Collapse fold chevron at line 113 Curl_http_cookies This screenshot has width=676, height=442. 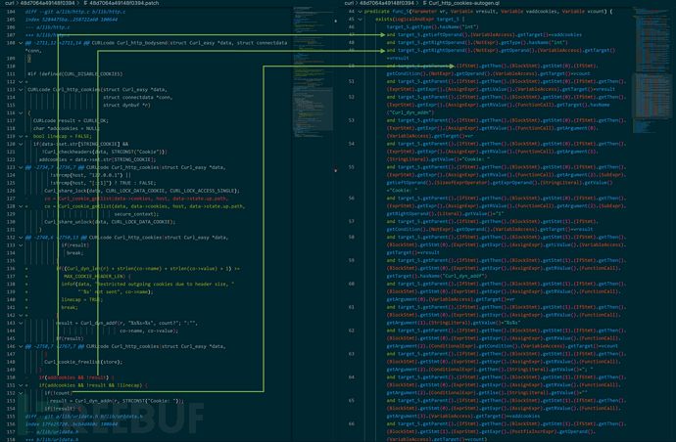[x=21, y=90]
